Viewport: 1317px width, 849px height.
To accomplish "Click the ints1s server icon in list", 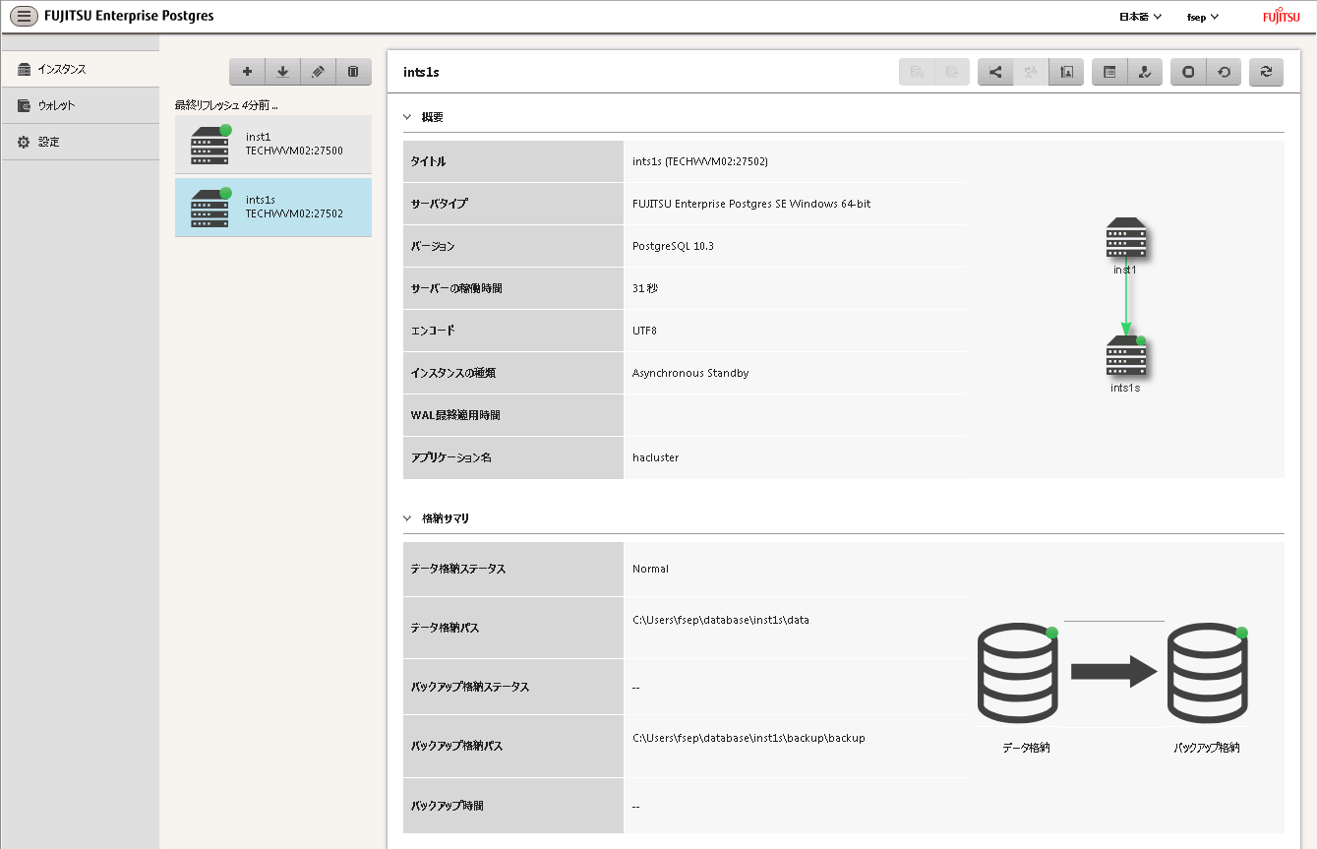I will (x=210, y=207).
